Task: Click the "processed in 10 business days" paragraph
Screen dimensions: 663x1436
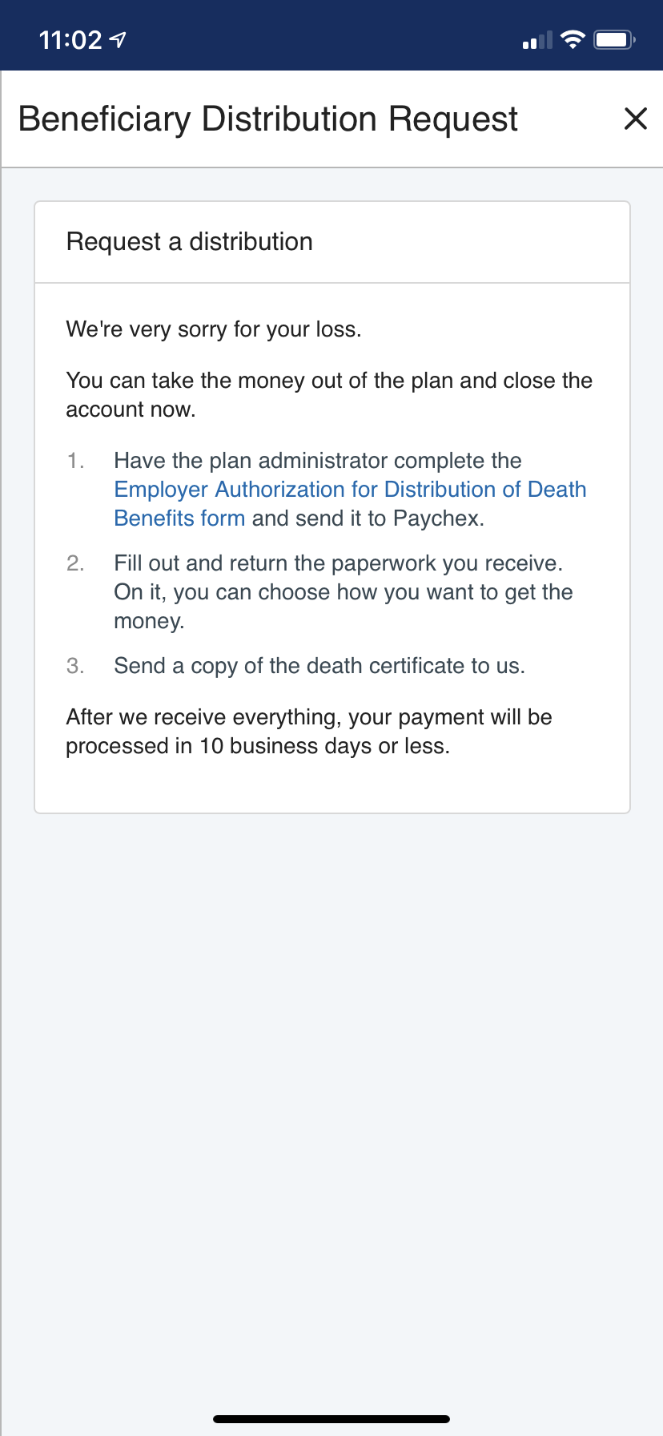Action: [309, 732]
